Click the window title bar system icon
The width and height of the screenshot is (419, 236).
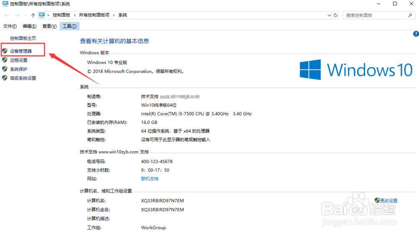click(5, 4)
